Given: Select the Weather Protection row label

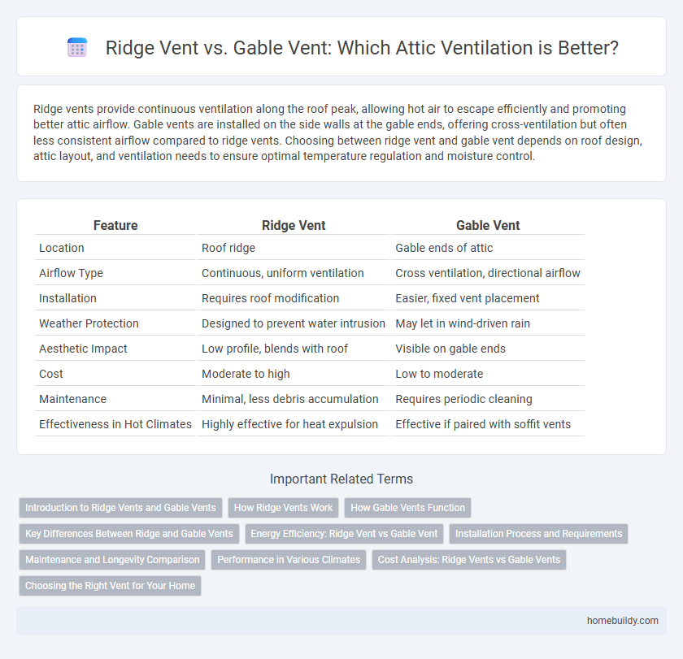Looking at the screenshot, I should pos(89,323).
